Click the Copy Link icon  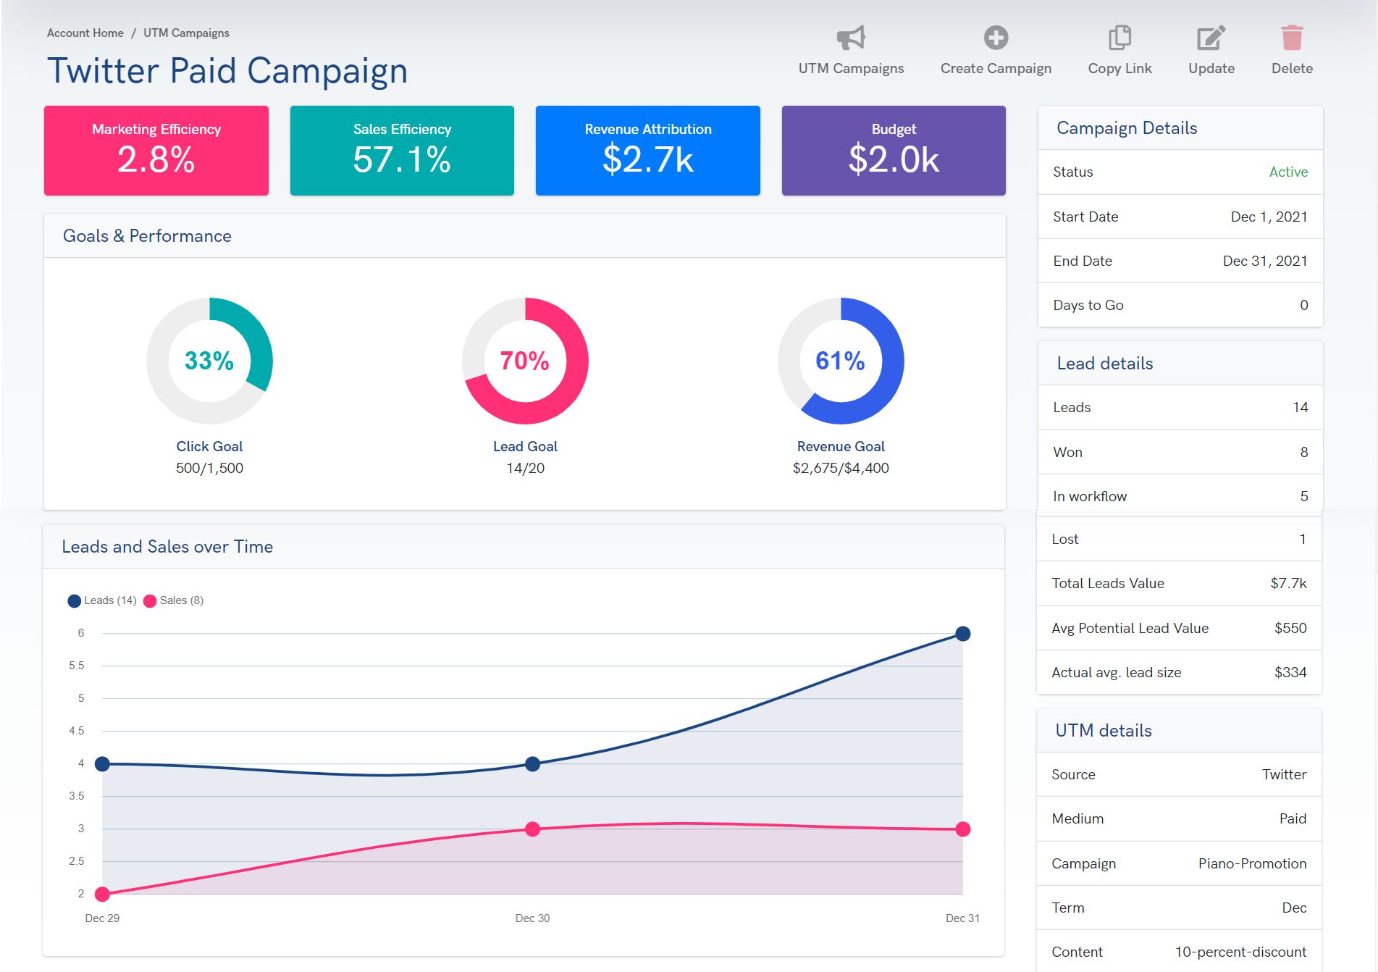1119,38
